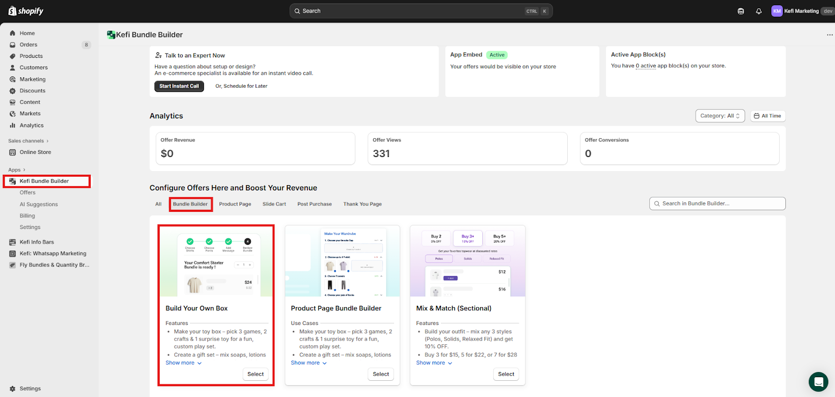835x397 pixels.
Task: Switch to the Product Page tab
Action: pos(235,204)
